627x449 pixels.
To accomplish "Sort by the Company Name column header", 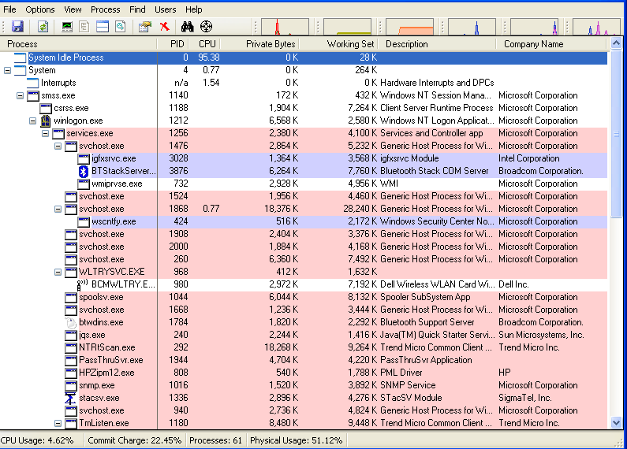I will click(x=552, y=44).
